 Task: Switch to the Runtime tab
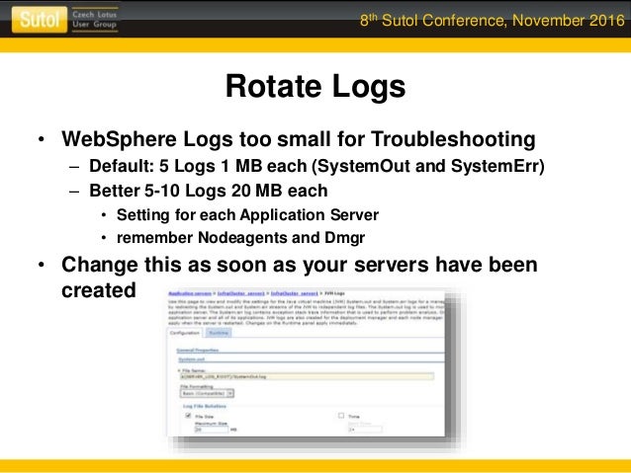tap(219, 333)
